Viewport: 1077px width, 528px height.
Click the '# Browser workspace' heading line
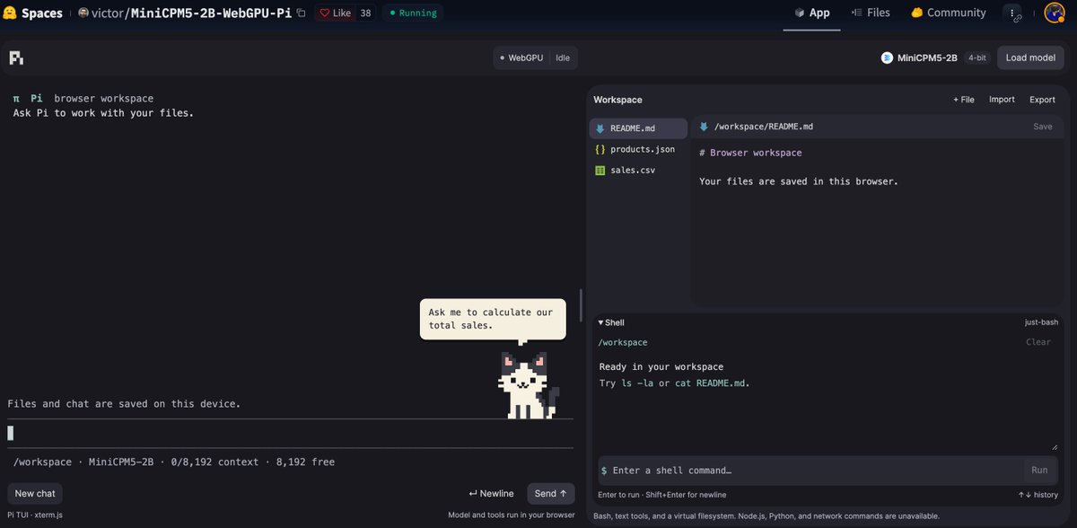750,153
